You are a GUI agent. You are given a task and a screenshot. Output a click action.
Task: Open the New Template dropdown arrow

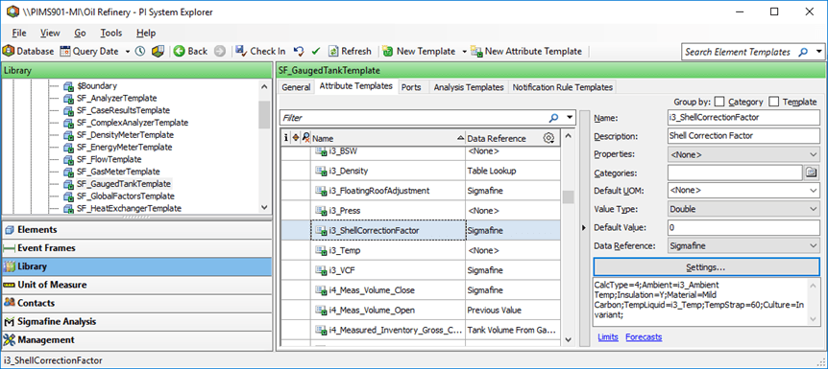click(464, 52)
